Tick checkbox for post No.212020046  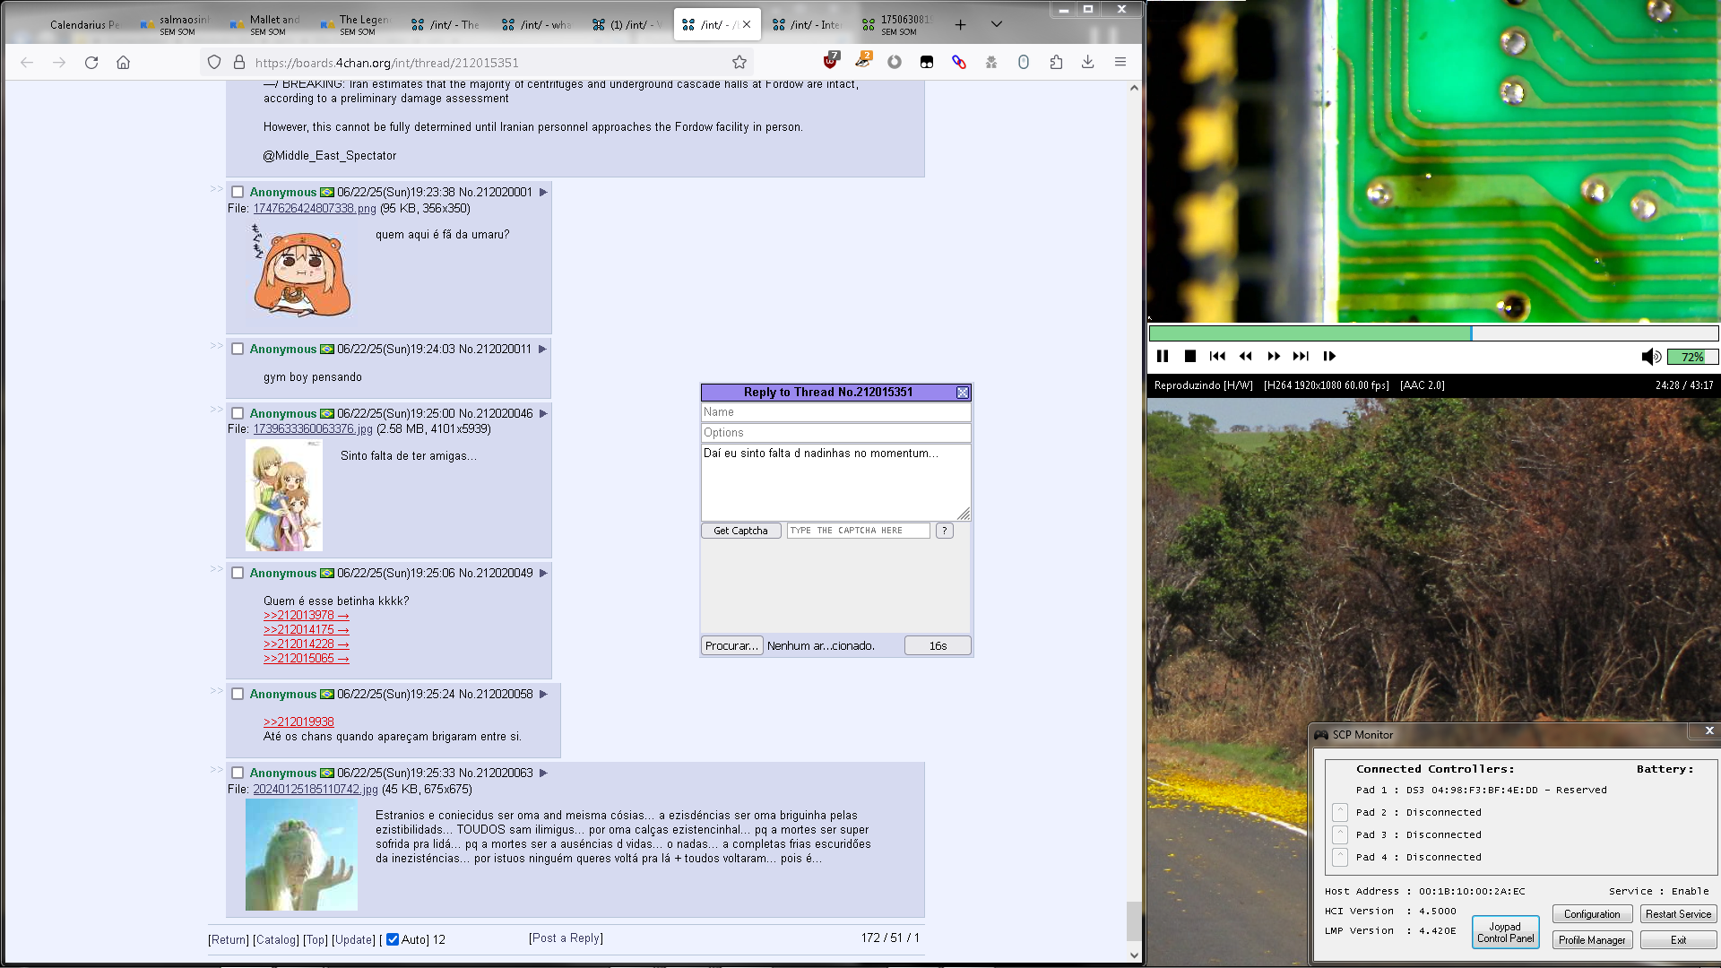point(238,413)
